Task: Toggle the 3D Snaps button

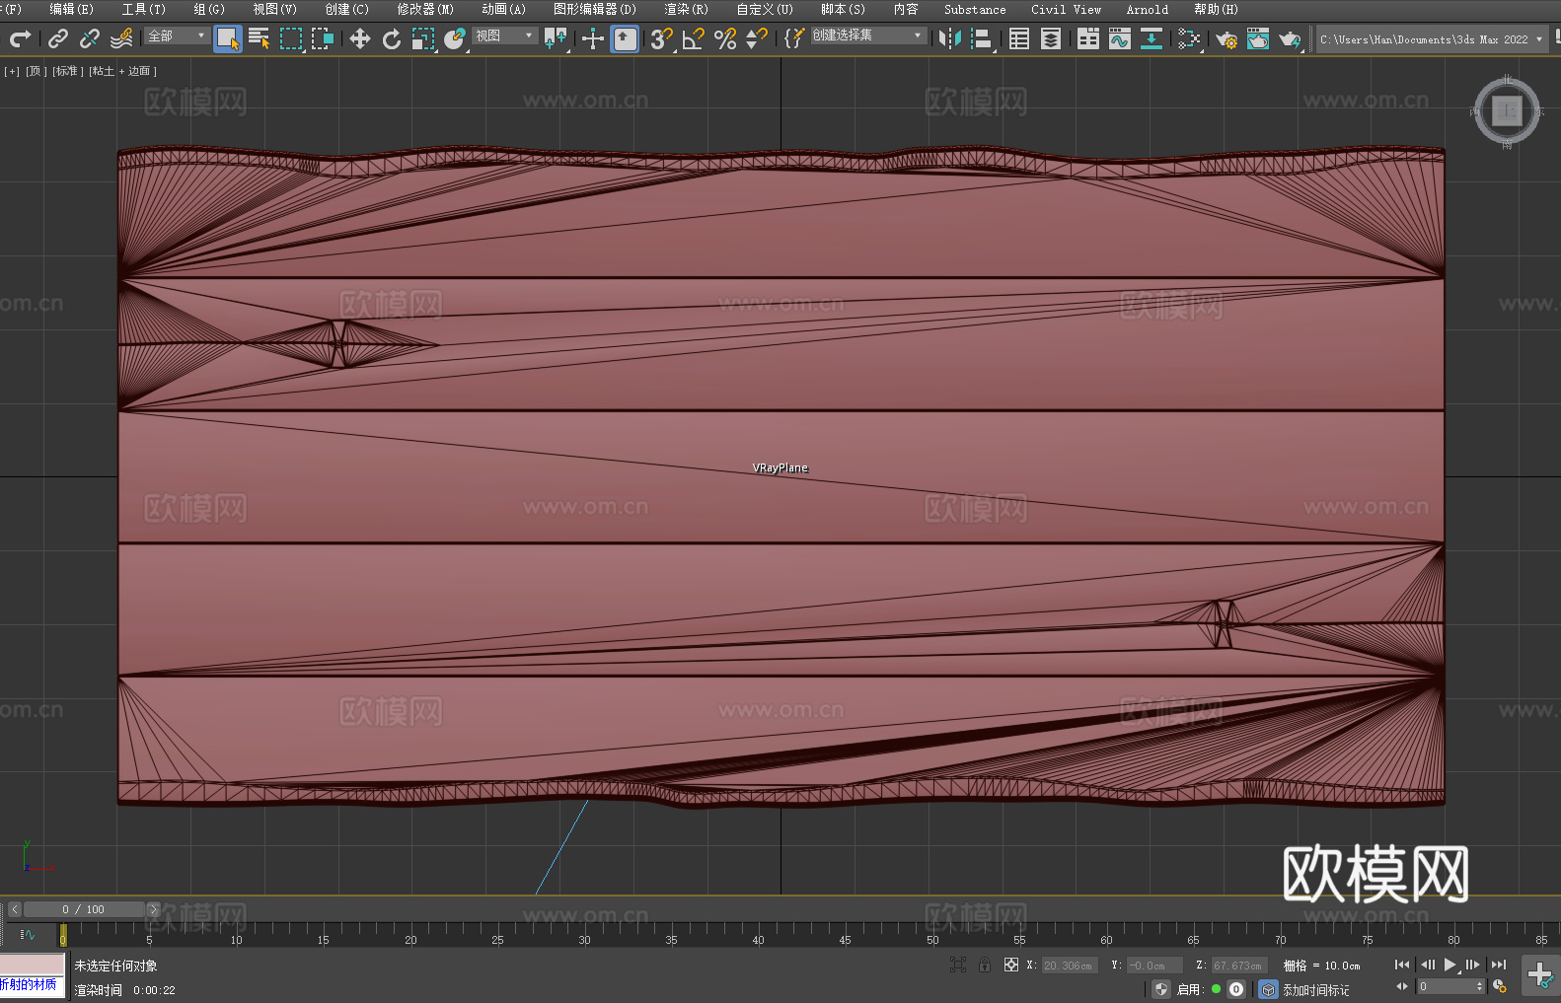Action: (662, 38)
